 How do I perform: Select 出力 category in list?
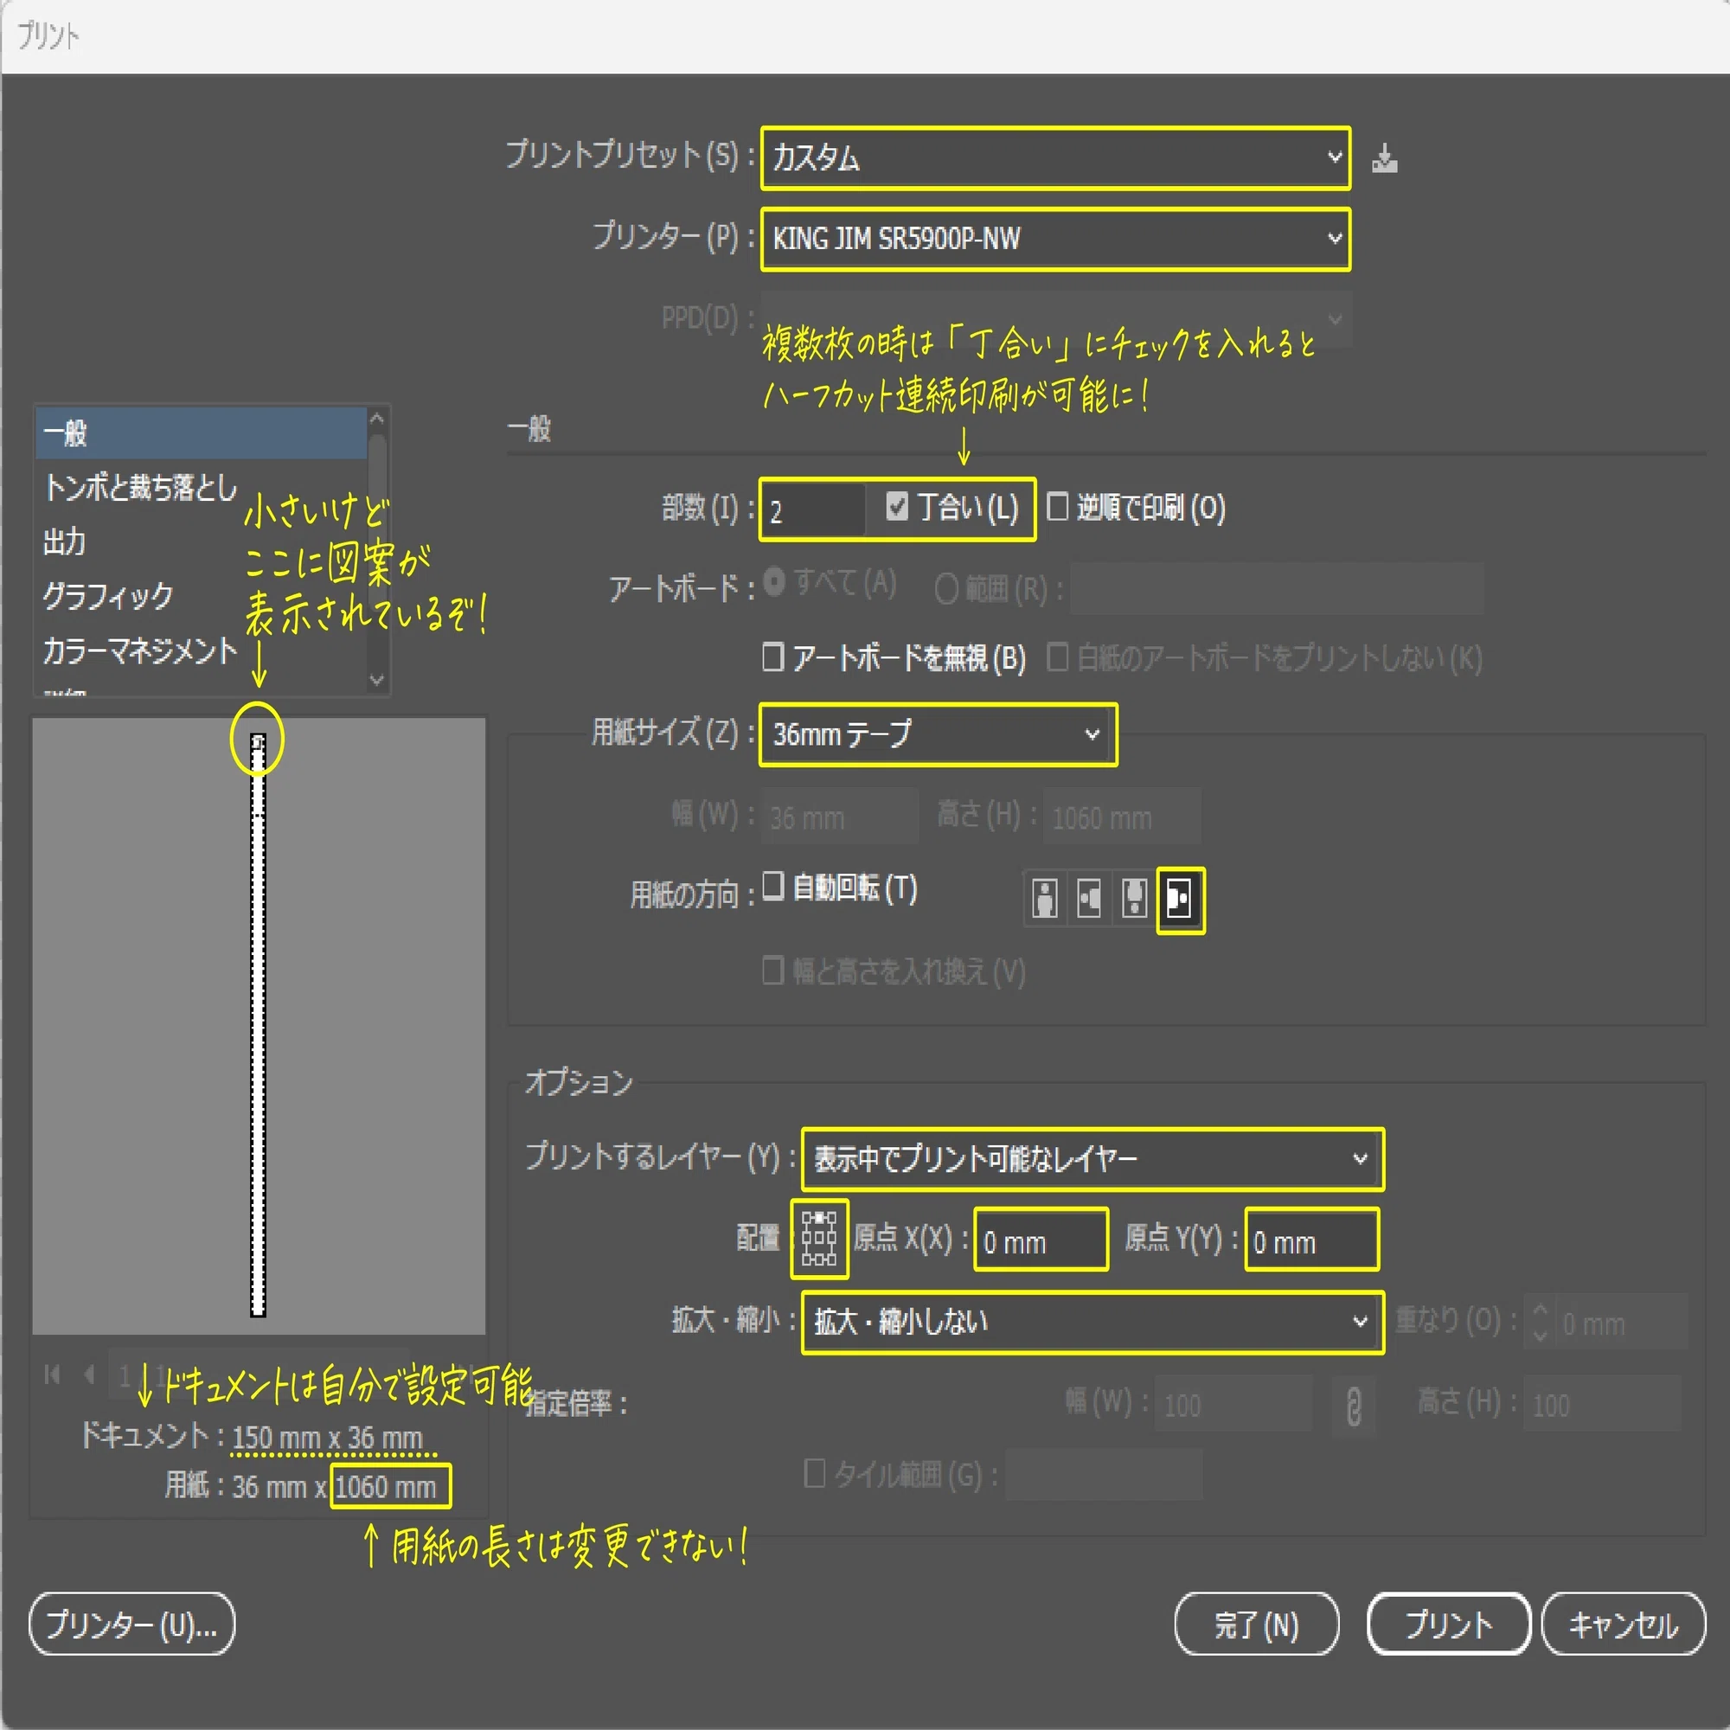[202, 541]
